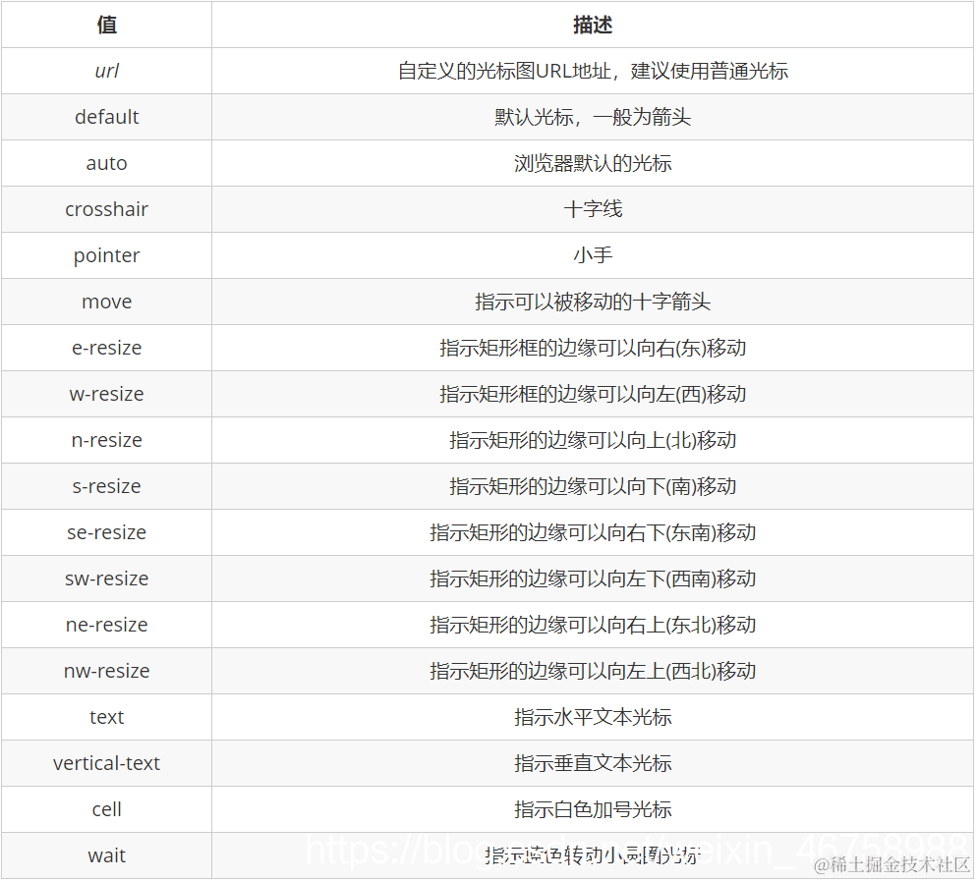Click description '浏览器默认的光标'
The image size is (977, 881).
(x=593, y=163)
